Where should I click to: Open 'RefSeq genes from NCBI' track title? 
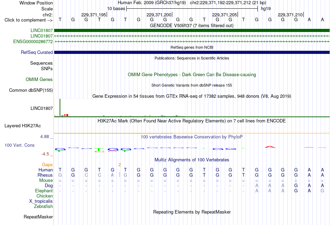click(192, 47)
